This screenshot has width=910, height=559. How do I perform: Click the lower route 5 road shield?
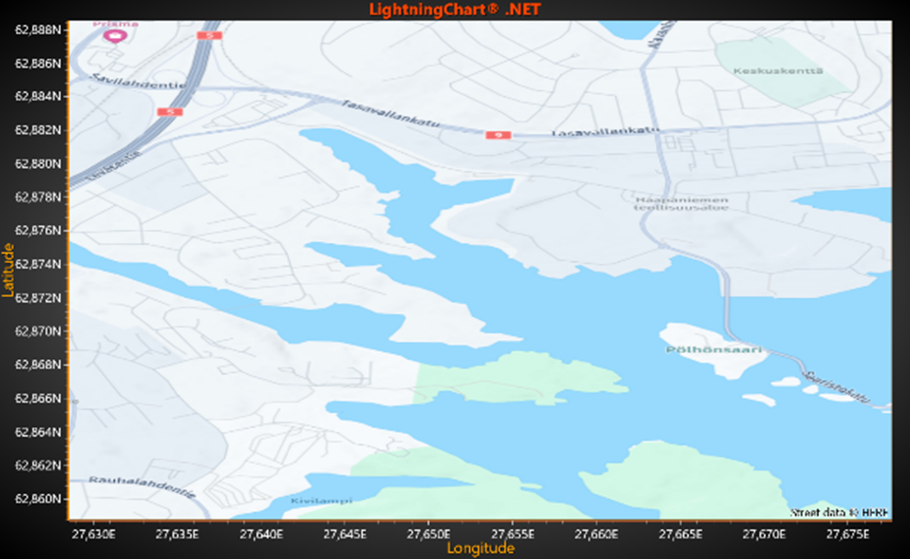tap(170, 112)
